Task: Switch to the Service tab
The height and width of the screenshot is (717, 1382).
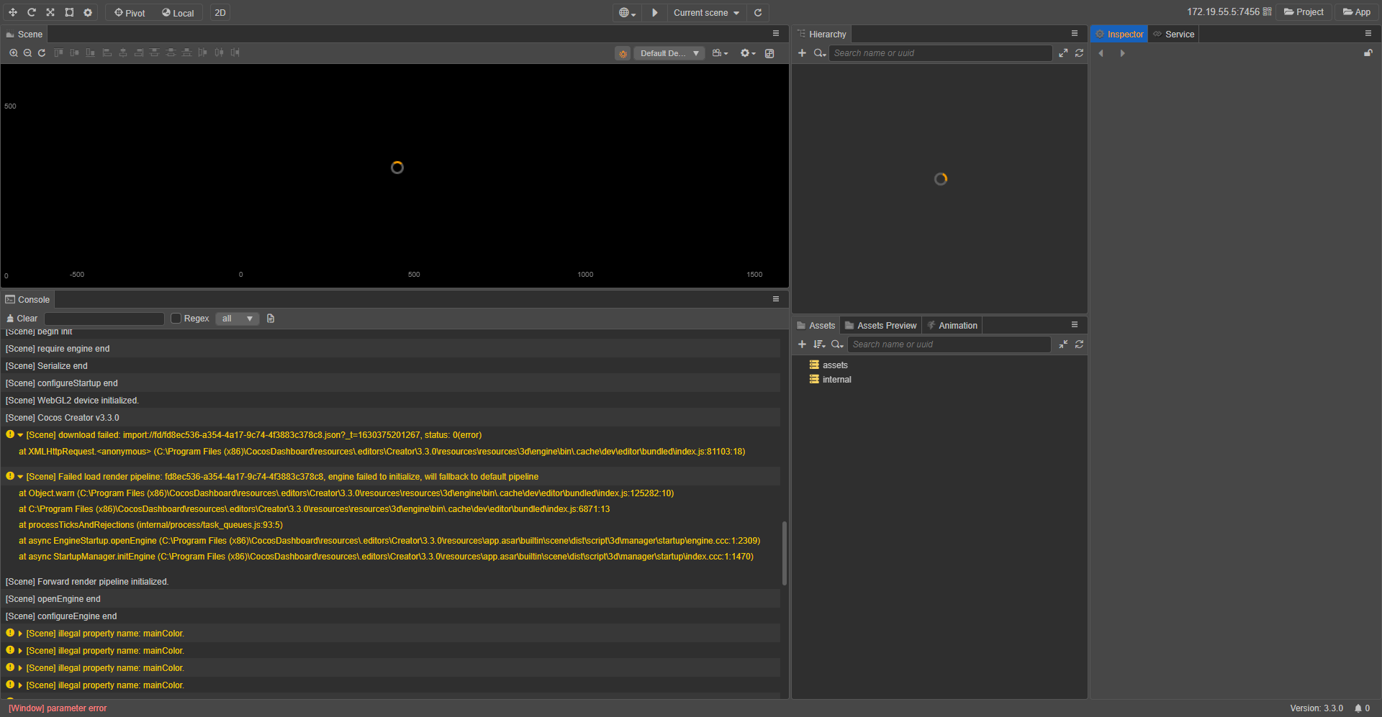Action: 1179,34
